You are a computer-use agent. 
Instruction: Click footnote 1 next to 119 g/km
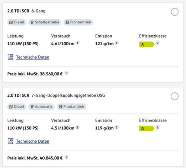(x=116, y=127)
